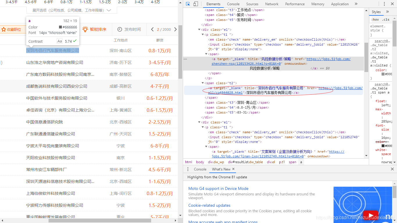
Task: Toggle the device toolbar icon
Action: (196, 4)
